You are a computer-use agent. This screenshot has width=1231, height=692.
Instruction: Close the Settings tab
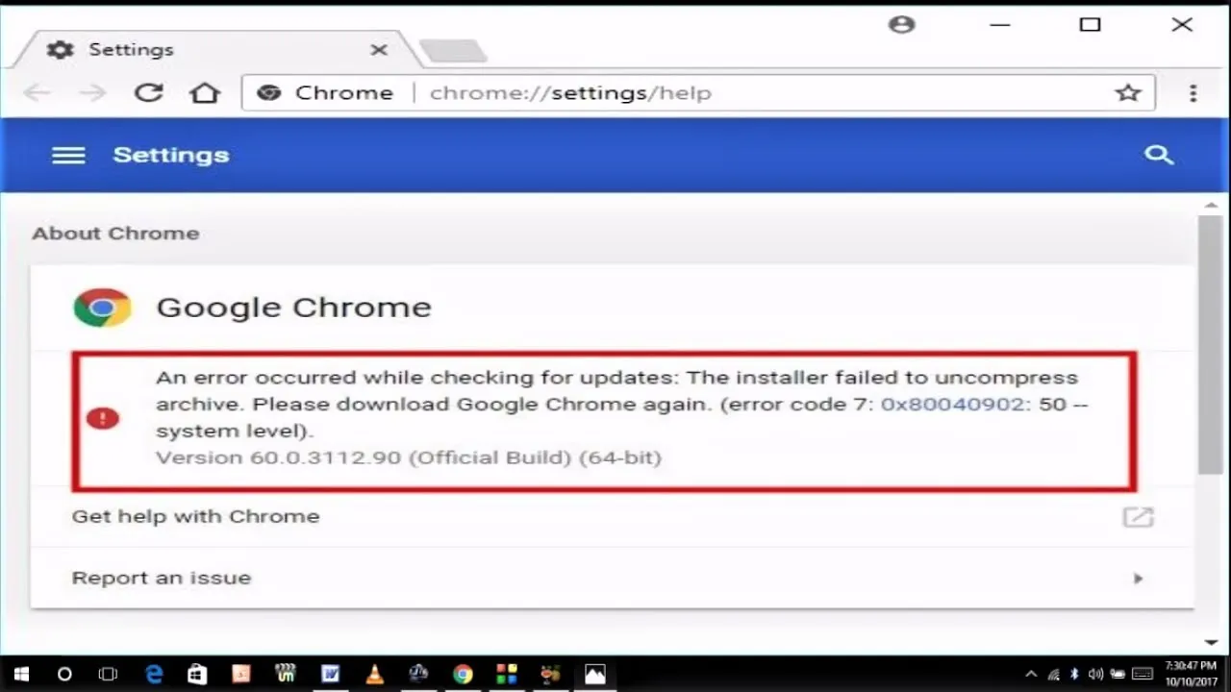coord(379,50)
